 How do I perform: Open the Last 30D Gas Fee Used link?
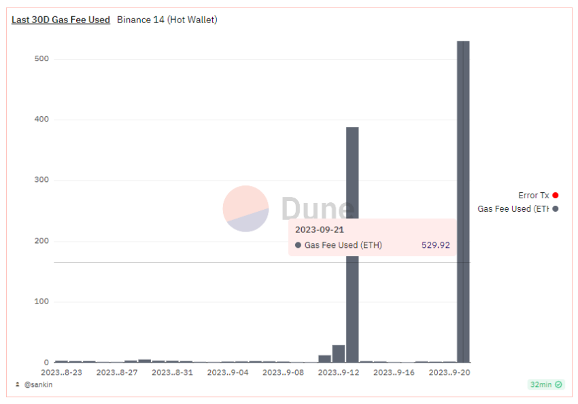click(61, 20)
